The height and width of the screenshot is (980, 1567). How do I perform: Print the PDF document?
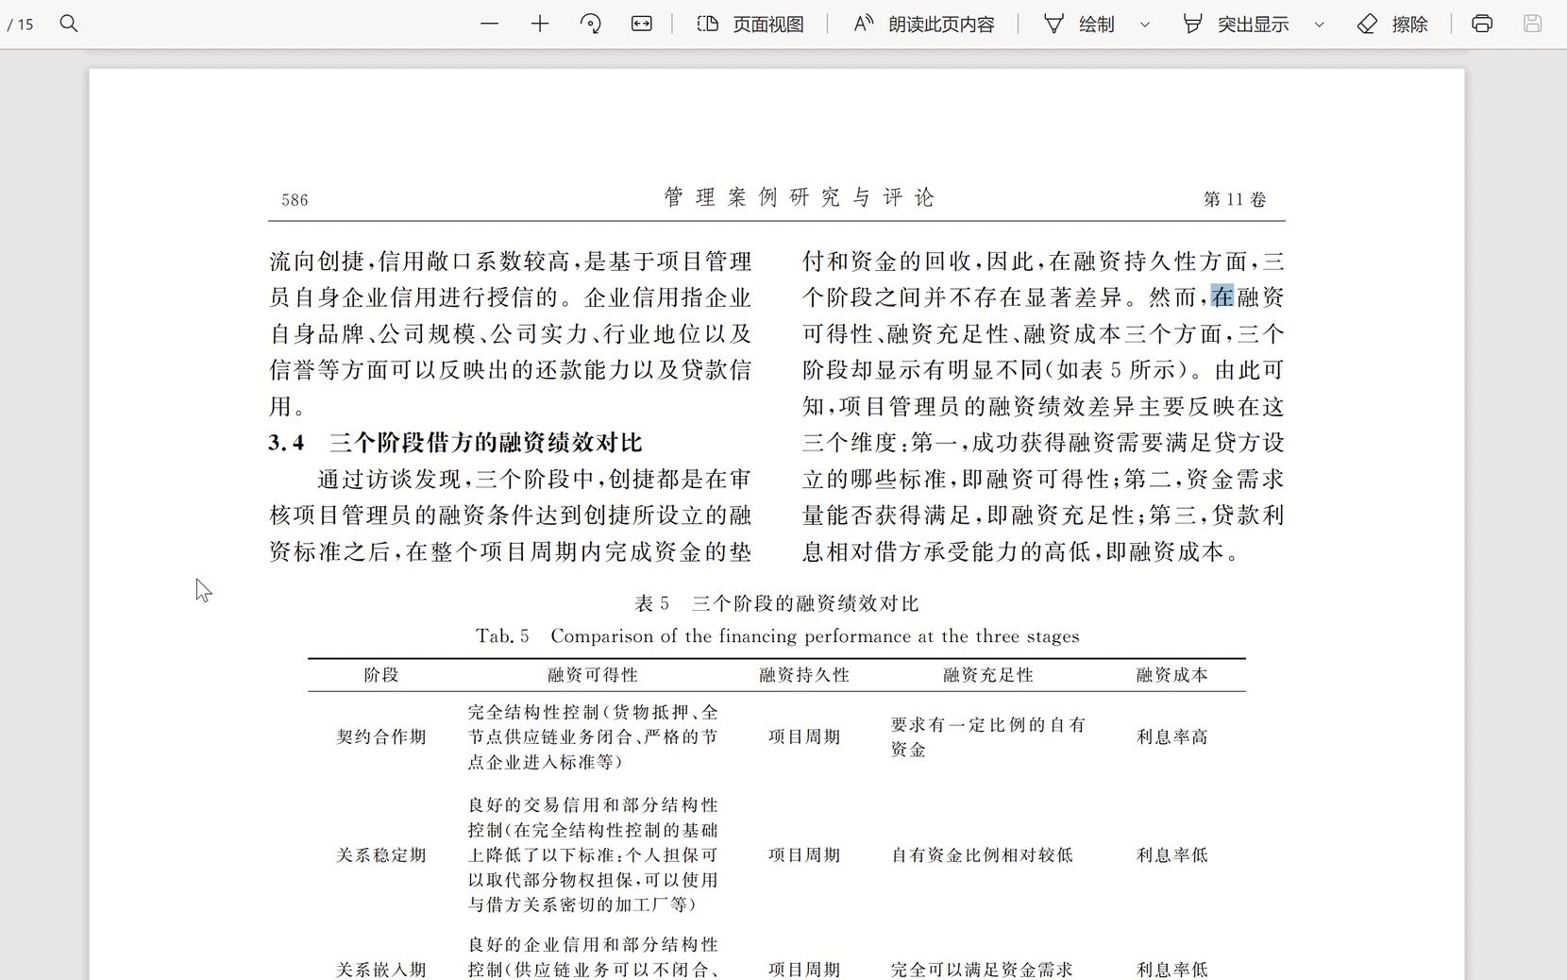coord(1481,25)
